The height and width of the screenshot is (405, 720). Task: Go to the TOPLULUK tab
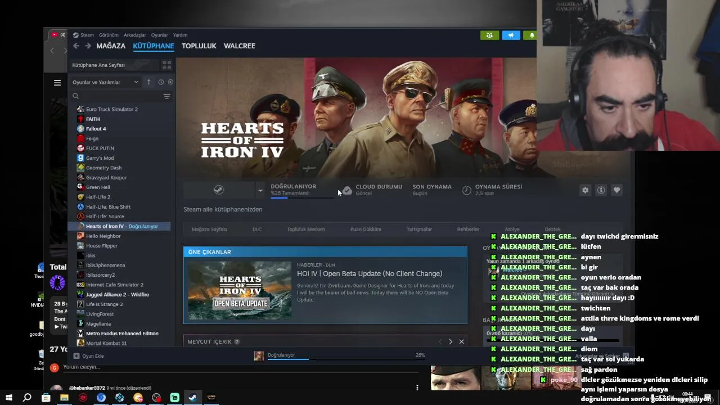(x=199, y=46)
